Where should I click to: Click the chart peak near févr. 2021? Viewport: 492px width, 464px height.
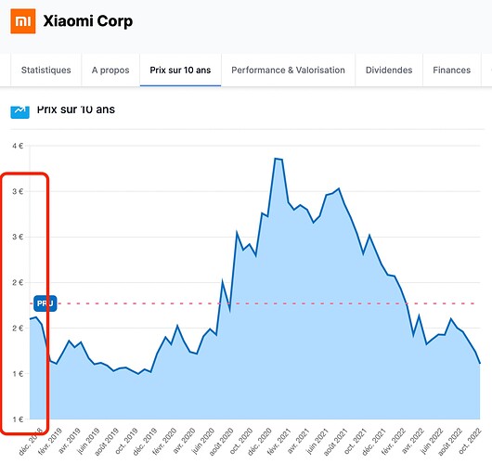(x=278, y=159)
